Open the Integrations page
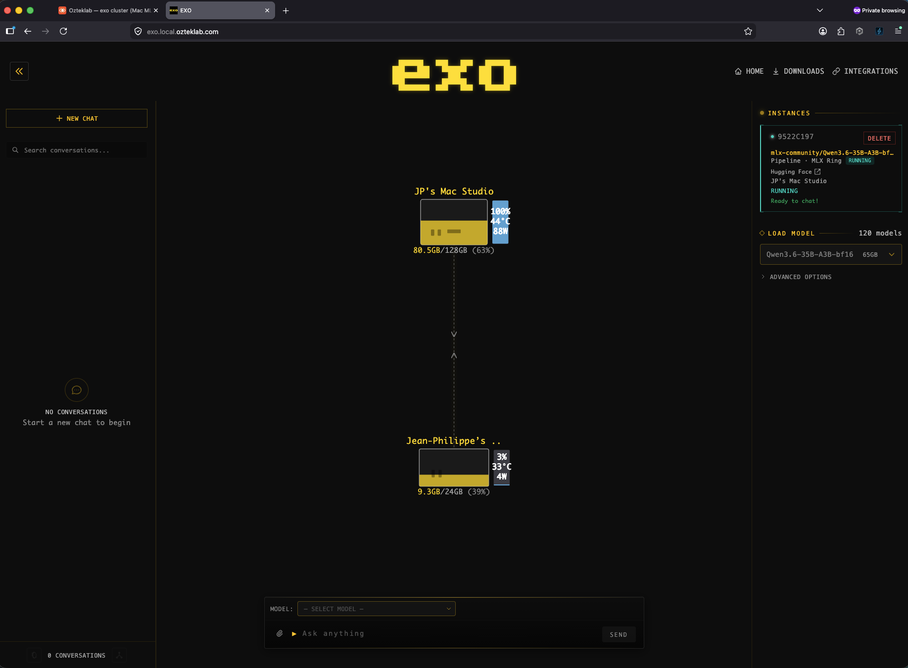The image size is (908, 668). pos(865,71)
